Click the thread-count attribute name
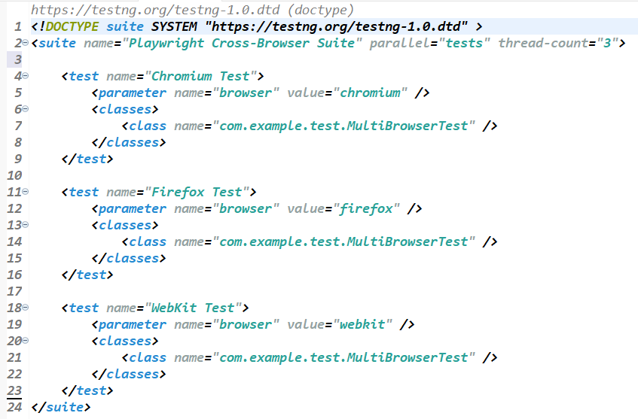Screen dimensions: 638x419 [544, 43]
